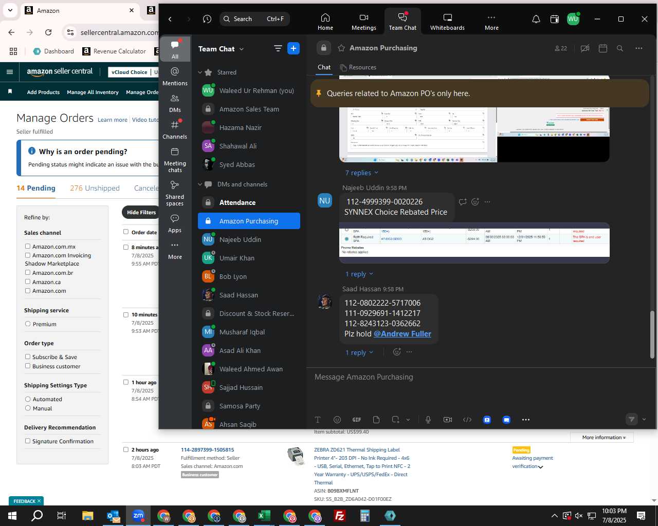Expand the 1 reply under Saad Hassan

(359, 352)
